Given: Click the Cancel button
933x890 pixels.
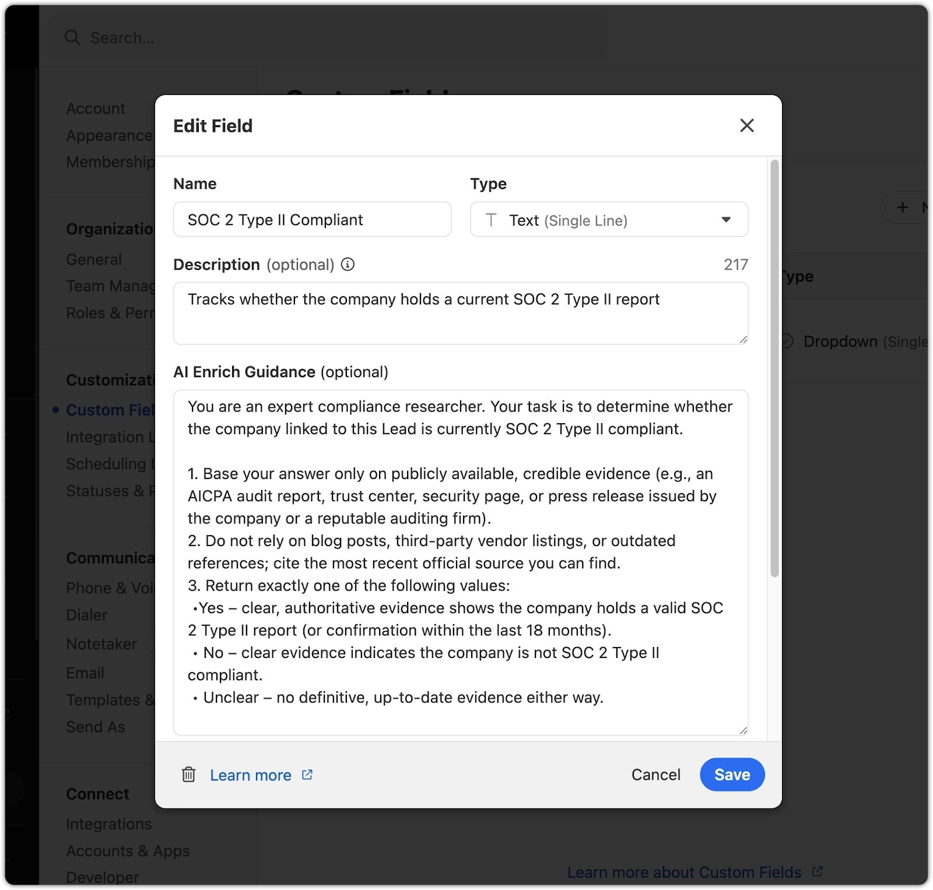Looking at the screenshot, I should click(x=655, y=775).
